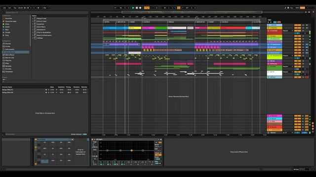
Task: Click the browser search field
Action: pyautogui.click(x=46, y=12)
